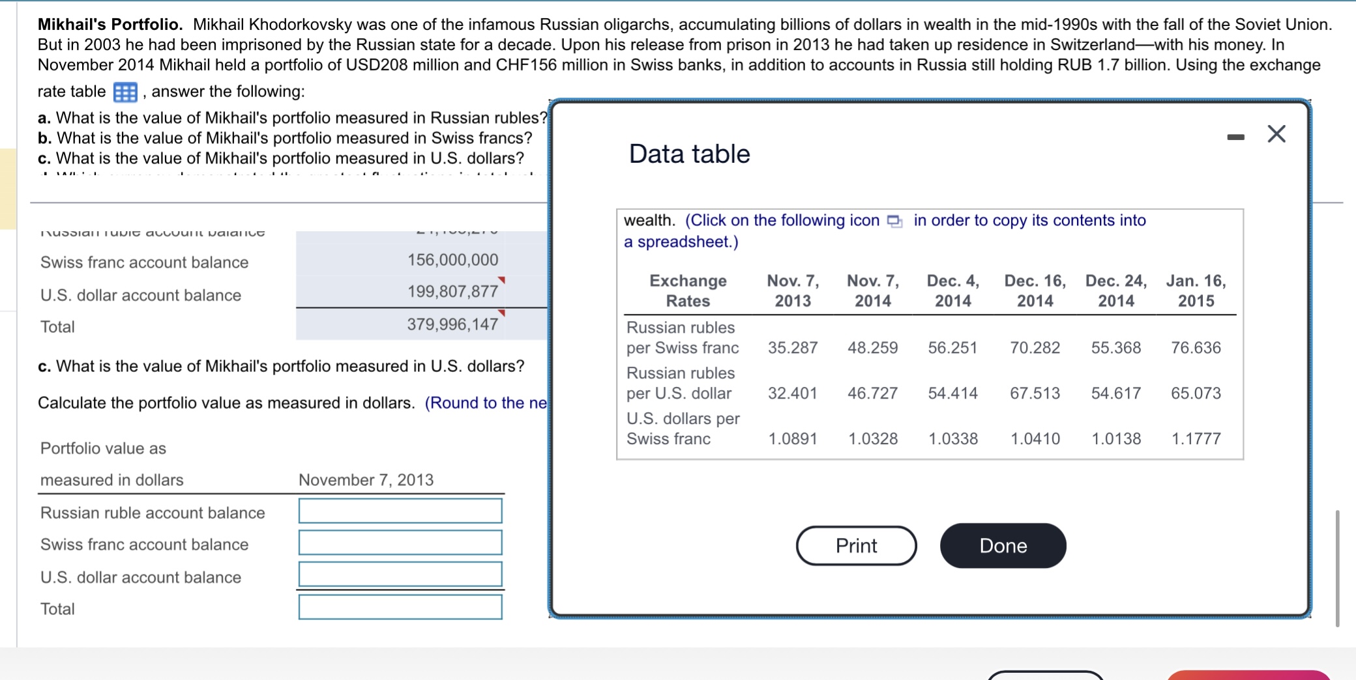Select the Russian ruble account balance input field
This screenshot has width=1356, height=680.
(400, 511)
